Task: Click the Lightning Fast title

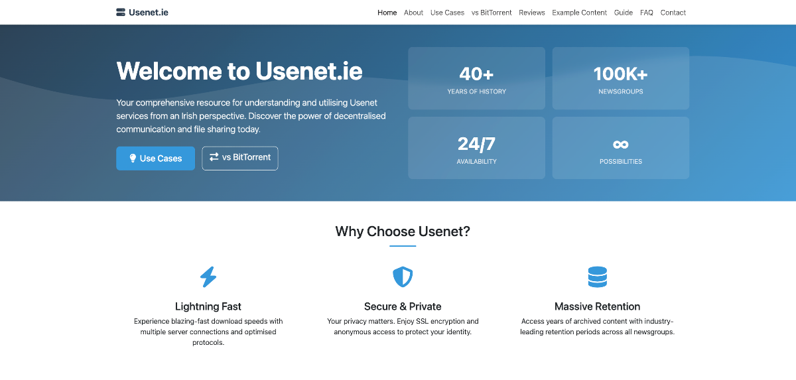Action: coord(208,306)
